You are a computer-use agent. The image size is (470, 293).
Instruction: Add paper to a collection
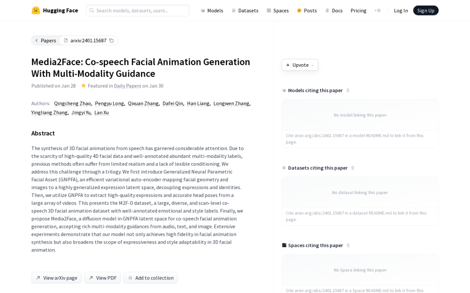coord(151,278)
